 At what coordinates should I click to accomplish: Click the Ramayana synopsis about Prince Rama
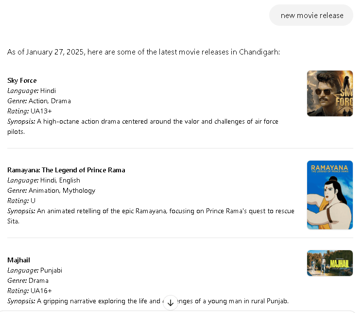[151, 211]
